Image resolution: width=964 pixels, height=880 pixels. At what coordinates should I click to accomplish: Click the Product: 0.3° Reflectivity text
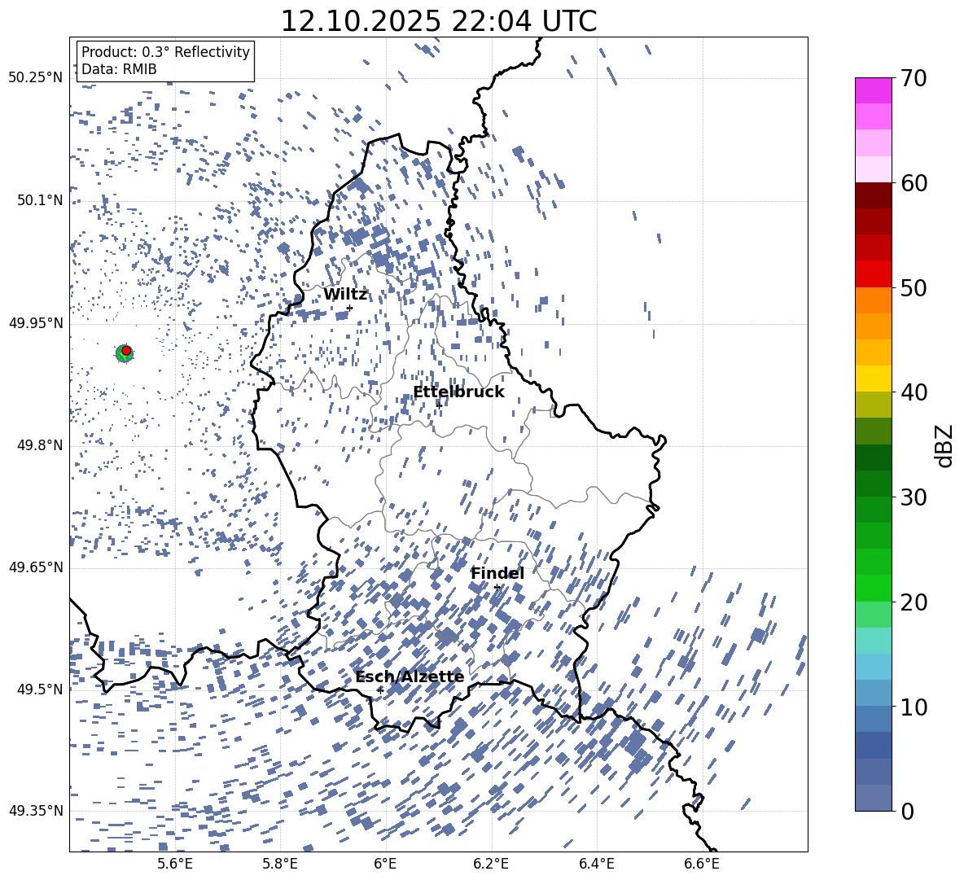(165, 51)
